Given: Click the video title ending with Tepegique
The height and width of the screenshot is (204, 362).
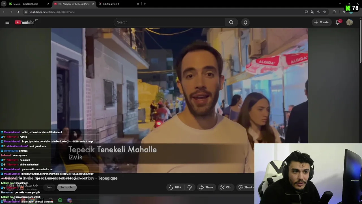Looking at the screenshot, I should [x=61, y=178].
